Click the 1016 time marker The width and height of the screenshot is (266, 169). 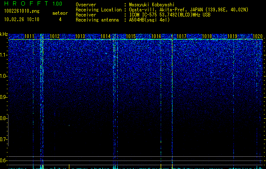click(156, 36)
